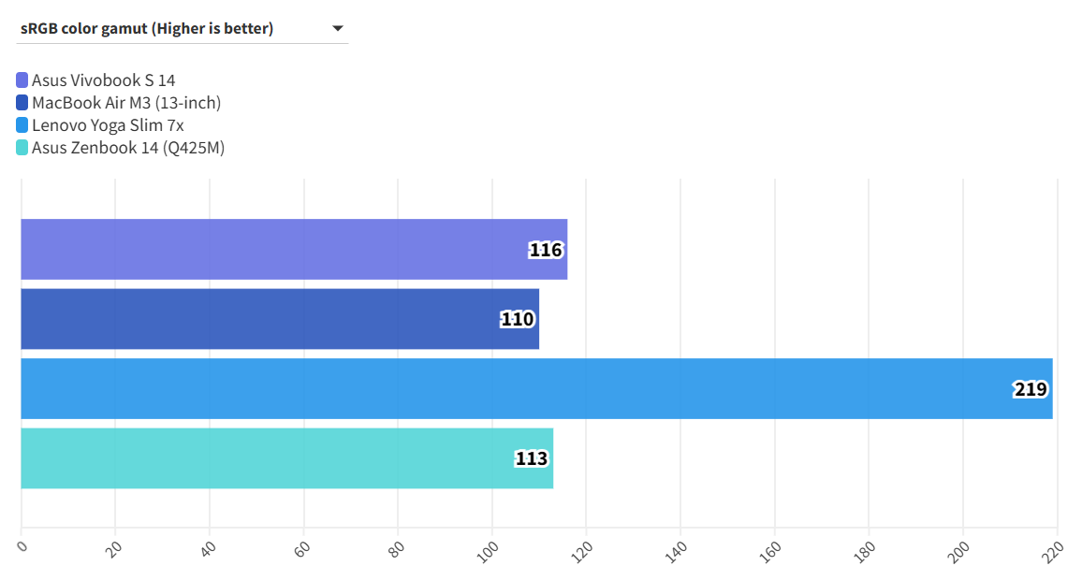The image size is (1082, 580).
Task: Click the 100 tick label on the x-axis
Action: [x=488, y=551]
